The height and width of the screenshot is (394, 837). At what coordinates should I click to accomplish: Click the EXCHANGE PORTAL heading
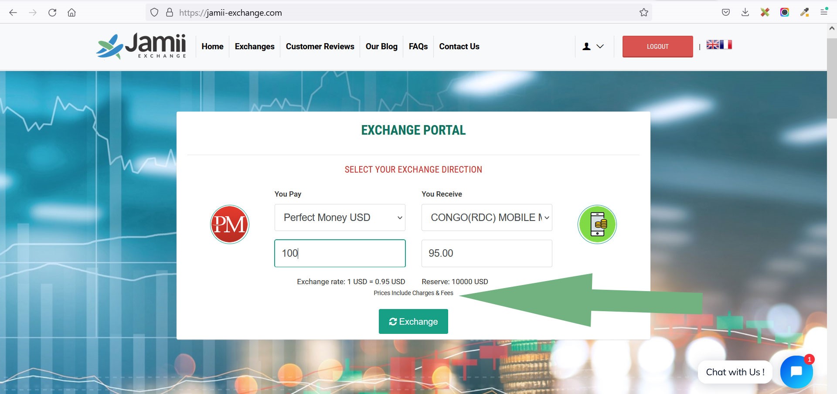click(x=413, y=130)
